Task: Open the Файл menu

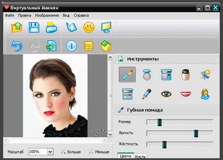Action: [x=10, y=15]
